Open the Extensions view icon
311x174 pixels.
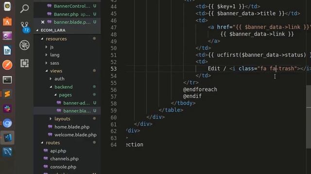coord(24,63)
